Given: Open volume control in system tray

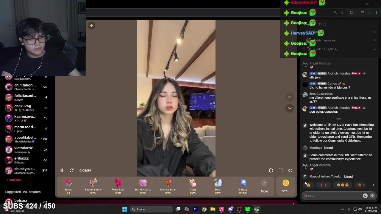Looking at the screenshot, I should (x=360, y=209).
